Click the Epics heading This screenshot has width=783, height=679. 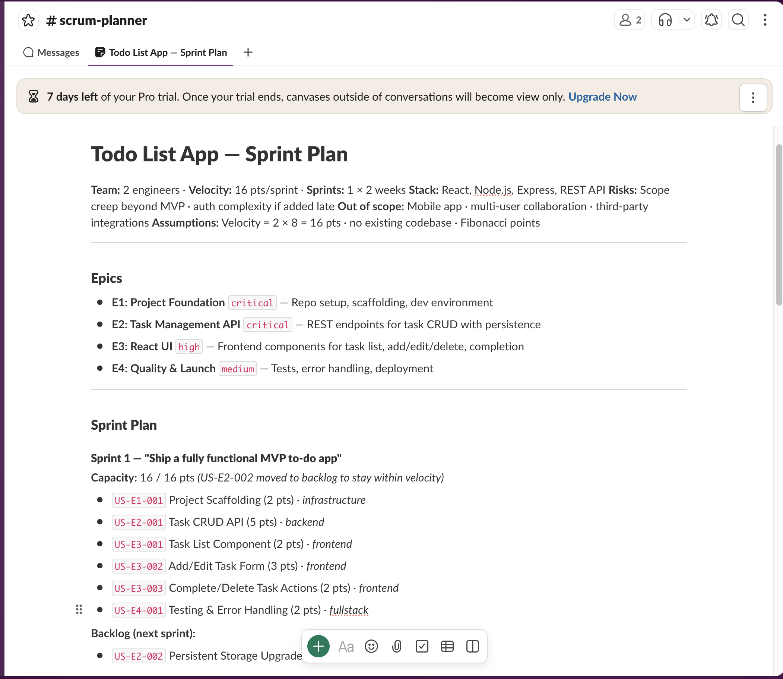coord(107,278)
